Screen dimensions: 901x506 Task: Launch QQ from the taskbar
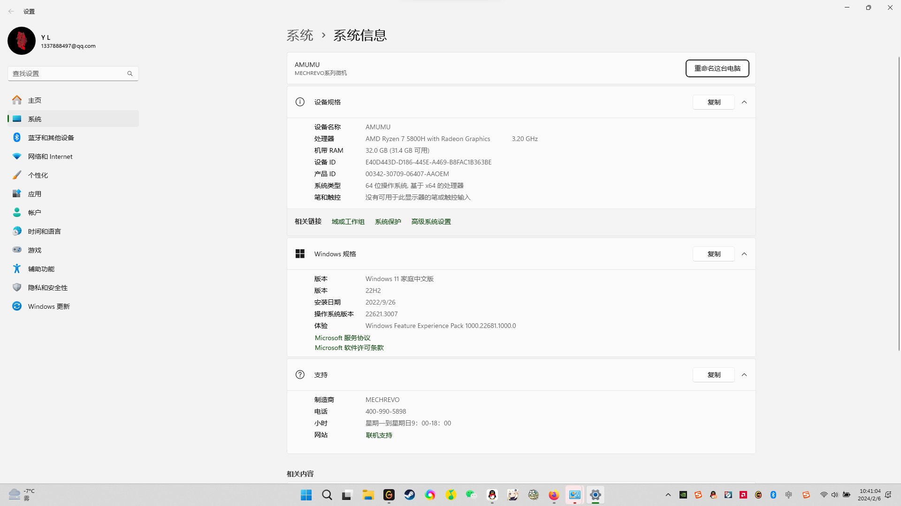[492, 495]
